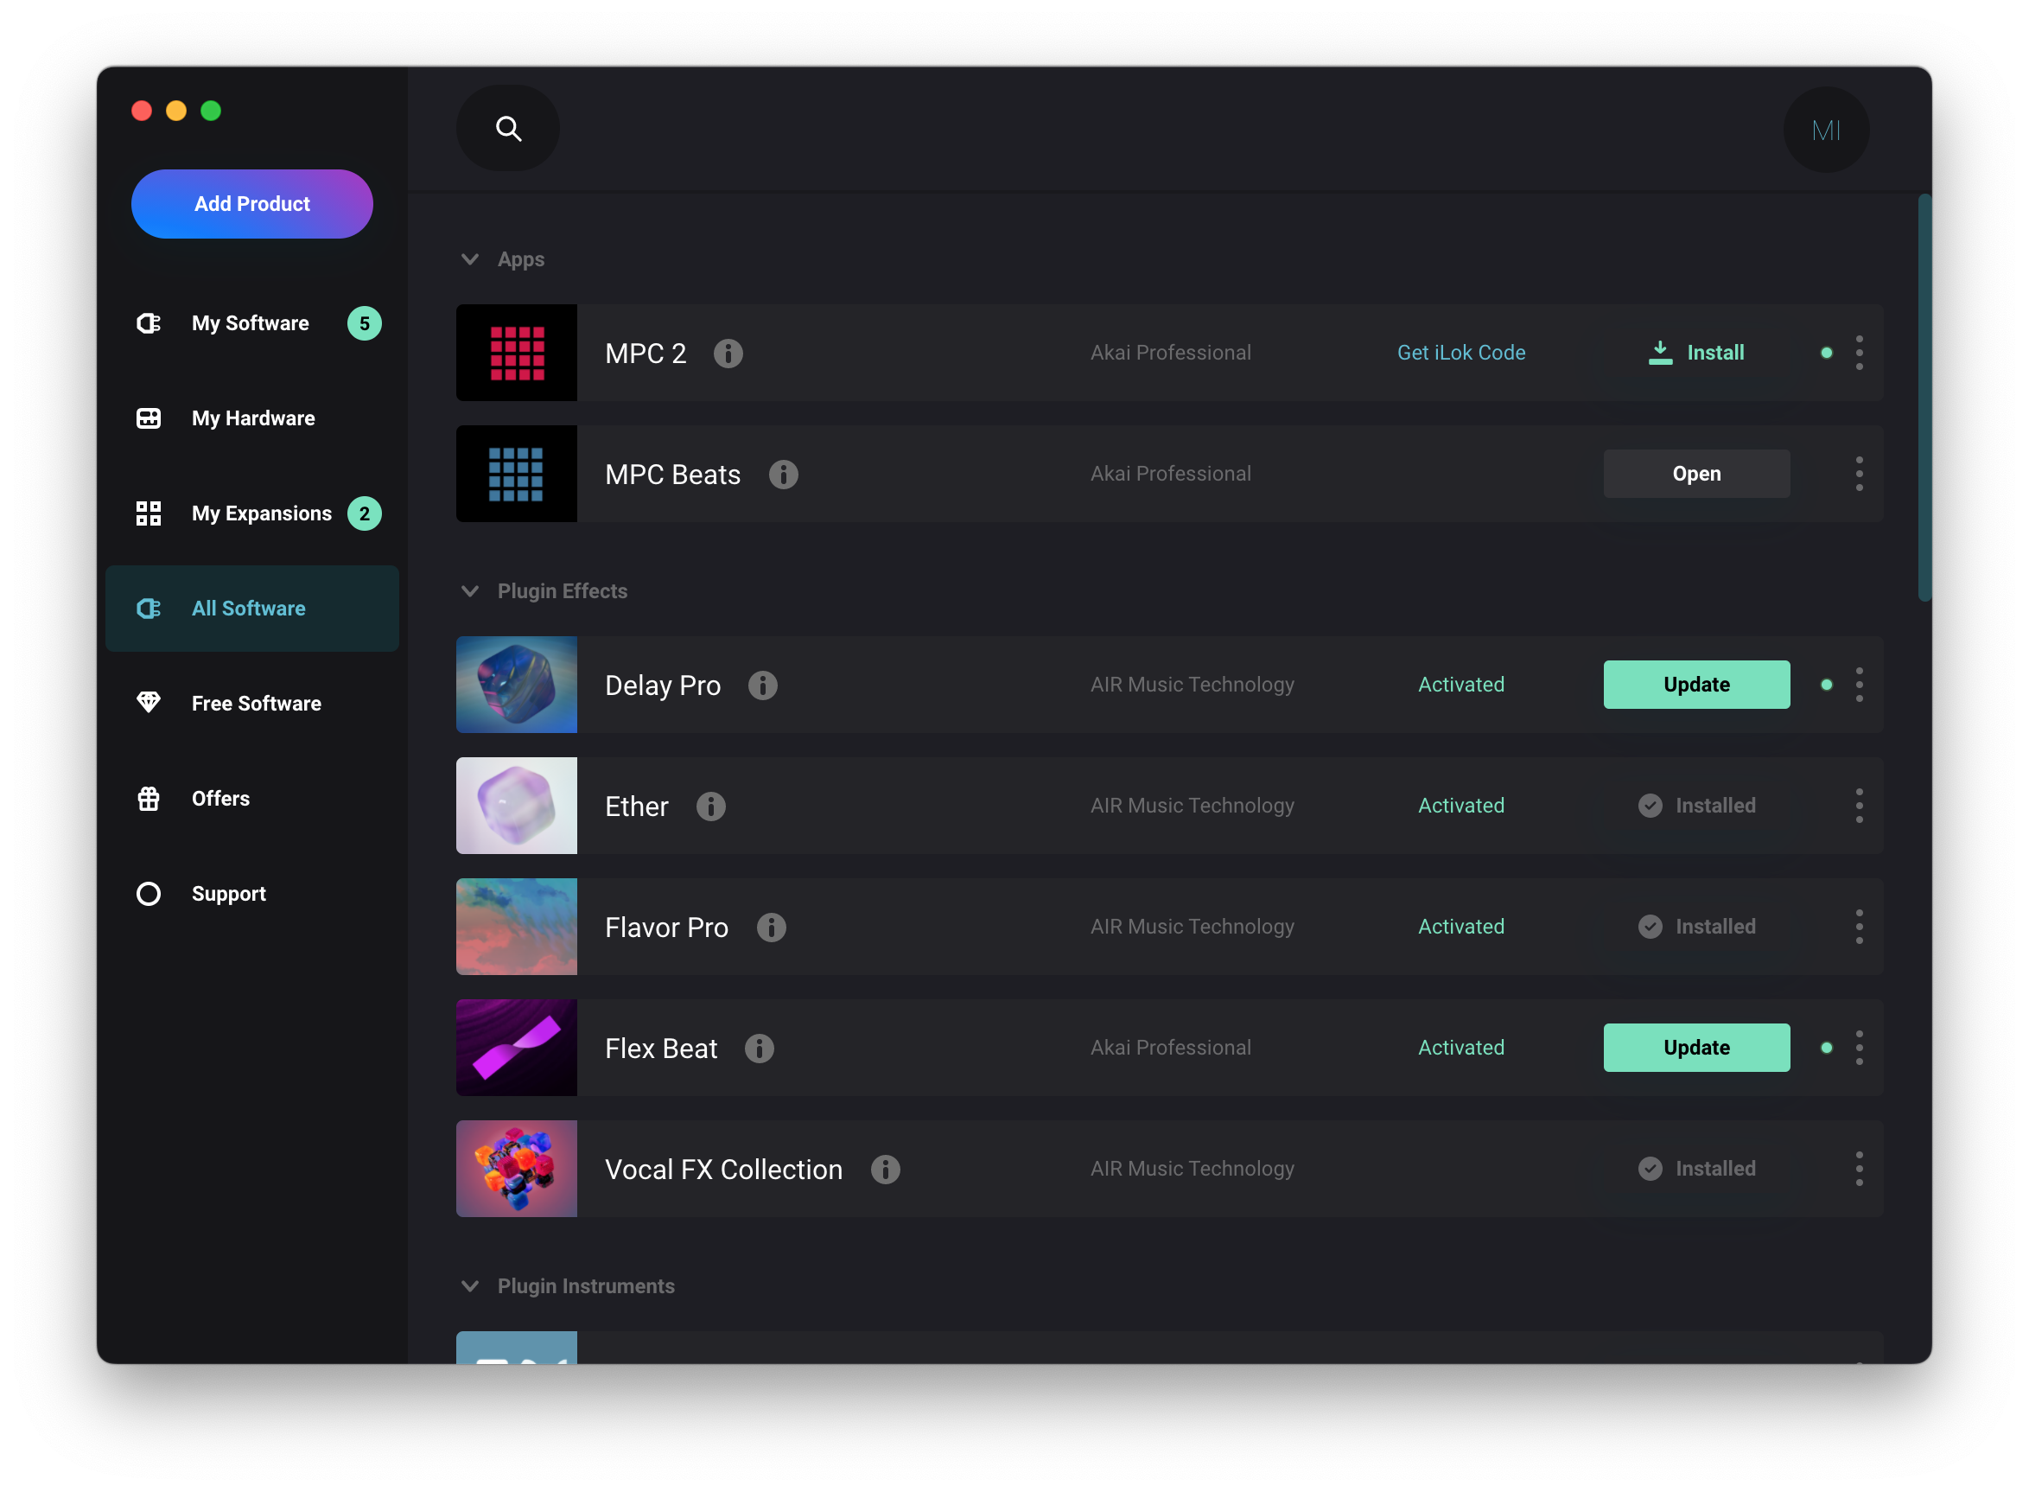Collapse the Plugin Effects section chevron
2029x1492 pixels.
(x=470, y=591)
